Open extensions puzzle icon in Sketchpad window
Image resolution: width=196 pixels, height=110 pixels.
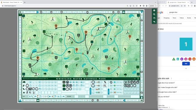pos(140,6)
